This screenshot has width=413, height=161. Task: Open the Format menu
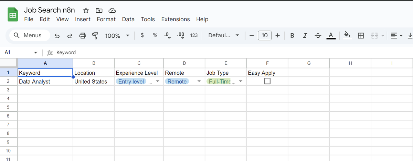tap(106, 19)
